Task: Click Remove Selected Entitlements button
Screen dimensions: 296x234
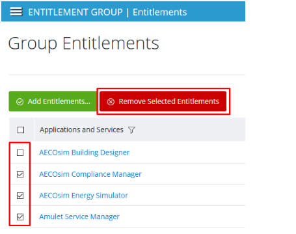Action: (x=163, y=101)
